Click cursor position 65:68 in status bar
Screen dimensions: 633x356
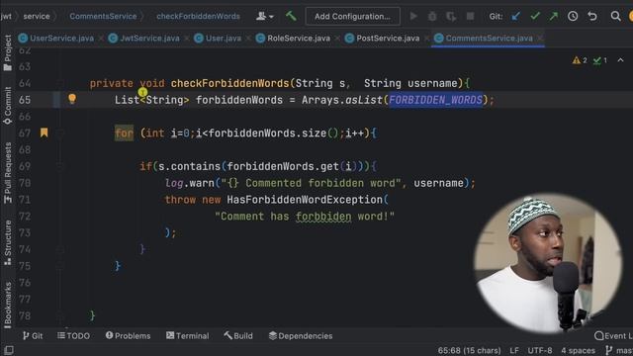click(x=469, y=350)
